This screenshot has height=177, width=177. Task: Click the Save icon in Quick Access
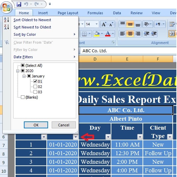click(x=19, y=4)
